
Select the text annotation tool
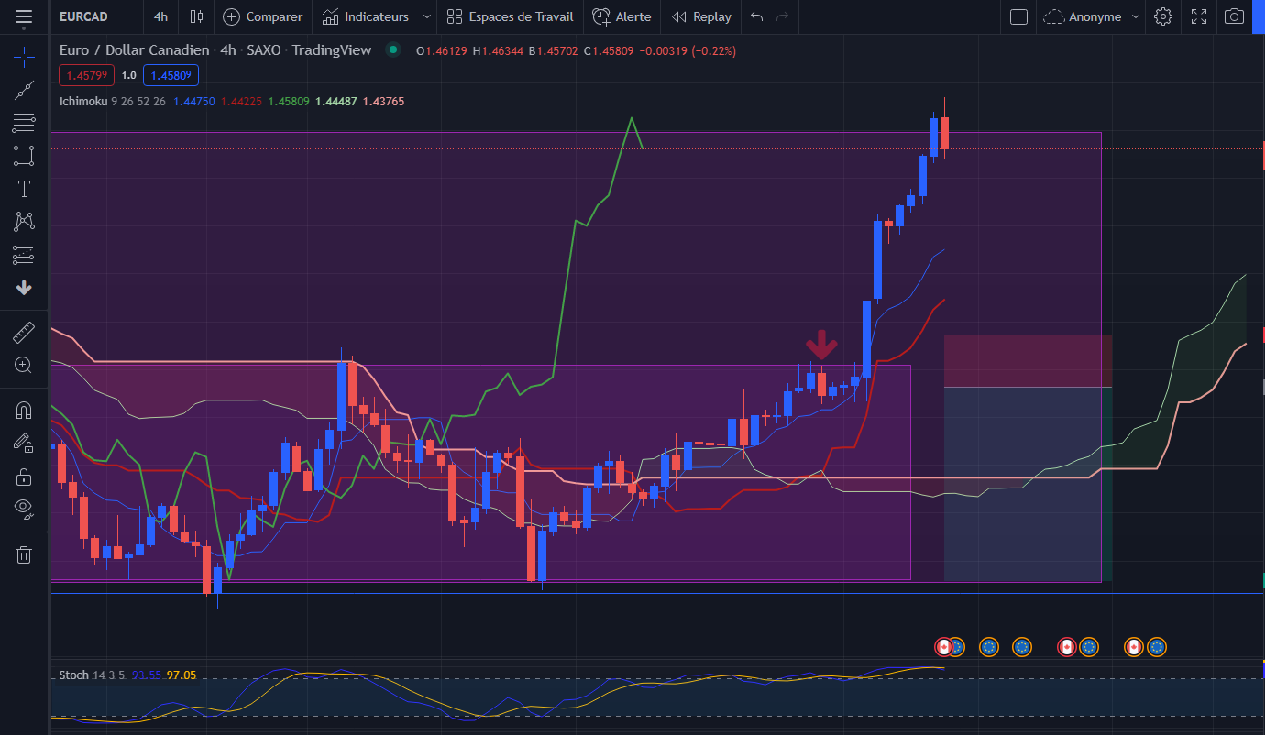click(x=24, y=189)
